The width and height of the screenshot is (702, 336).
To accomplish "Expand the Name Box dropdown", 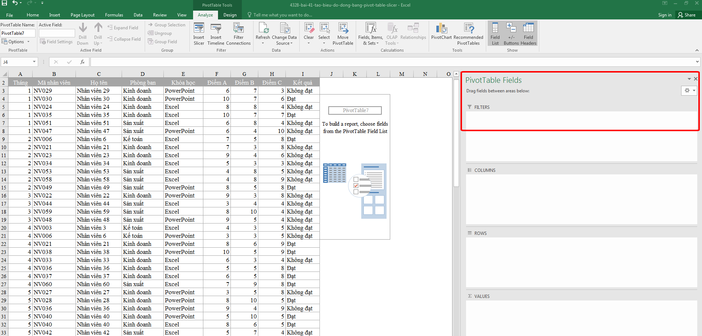I will point(34,62).
